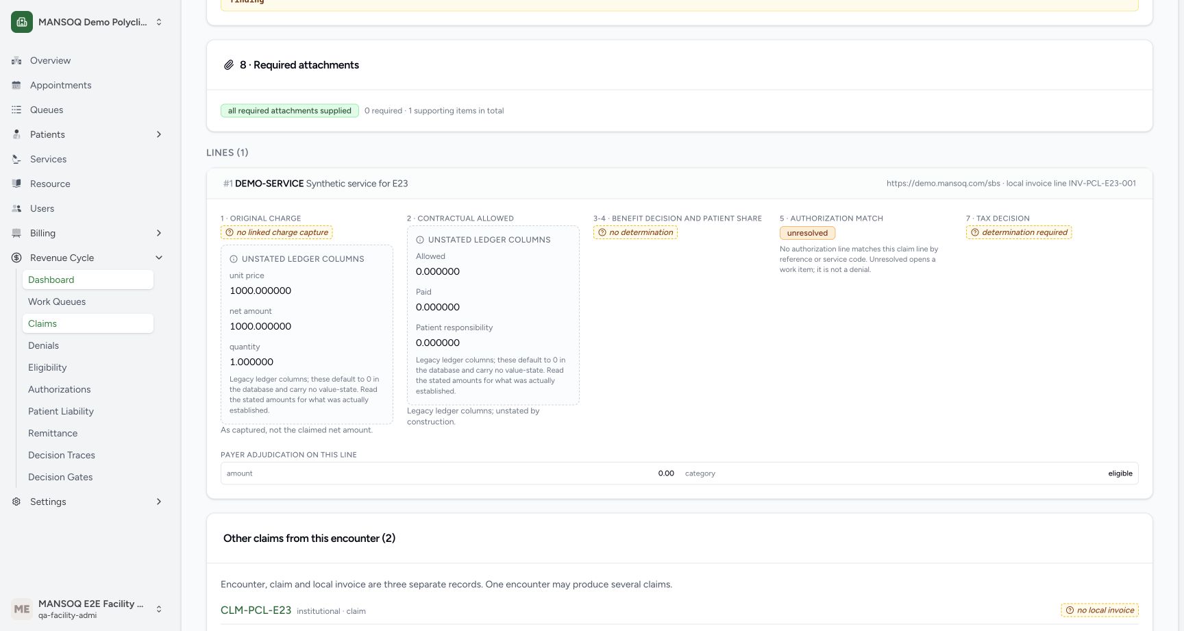The width and height of the screenshot is (1184, 631).
Task: Click the Settings gear icon
Action: [x=16, y=502]
